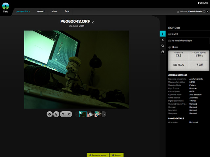Image resolution: width=210 pixels, height=157 pixels.
Task: Click the Aperture f/3.5 tile
Action: tap(178, 56)
